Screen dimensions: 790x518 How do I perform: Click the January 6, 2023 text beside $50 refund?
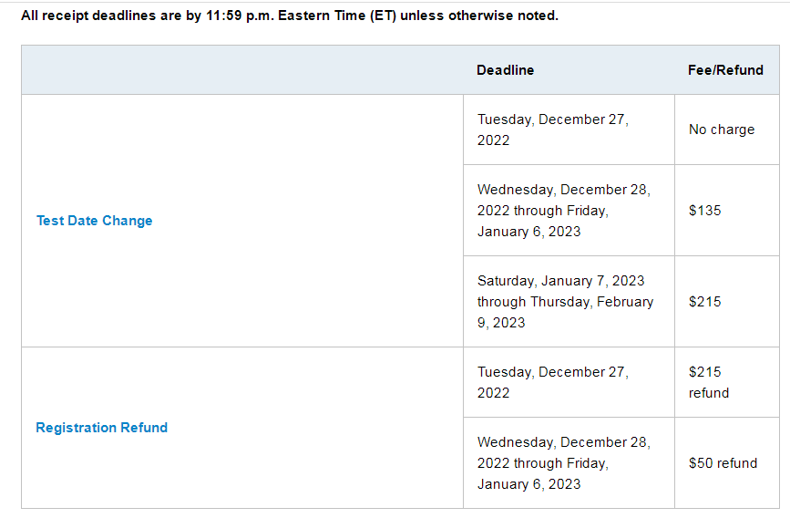[529, 484]
